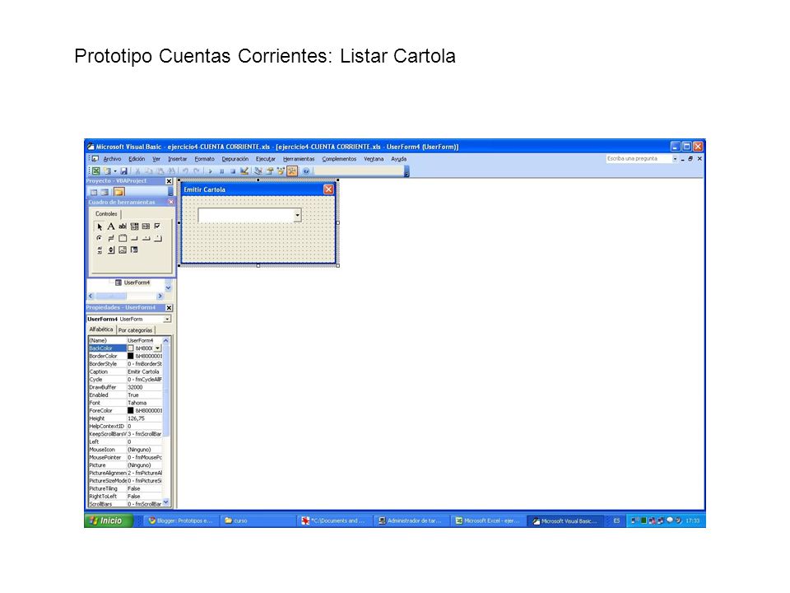Open the Insert UserForm dropdown arrow in toolbar
This screenshot has height=593, width=790.
click(x=115, y=171)
